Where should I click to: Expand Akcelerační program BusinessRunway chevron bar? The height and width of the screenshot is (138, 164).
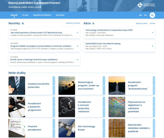[154, 86]
